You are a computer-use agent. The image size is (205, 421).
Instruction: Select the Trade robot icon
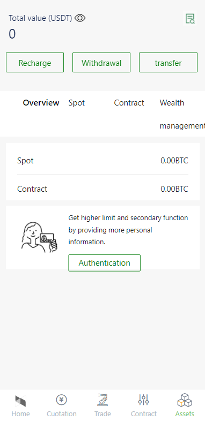coord(102,400)
